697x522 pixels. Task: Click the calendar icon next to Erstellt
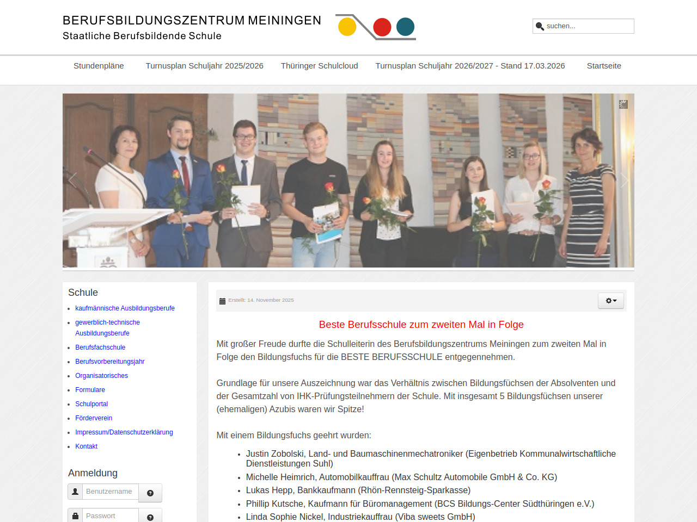222,301
